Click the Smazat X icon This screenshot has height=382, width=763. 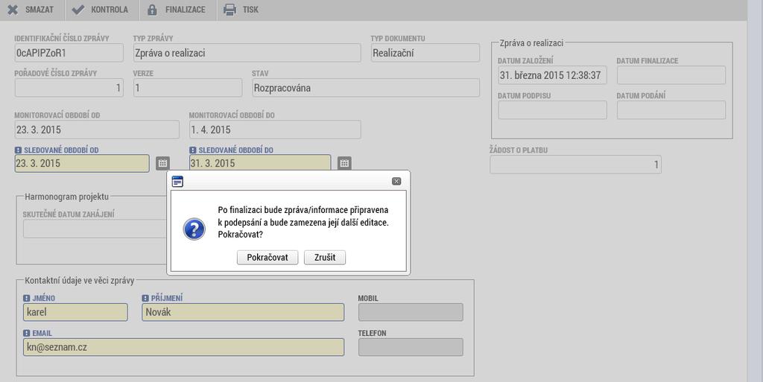[x=13, y=9]
